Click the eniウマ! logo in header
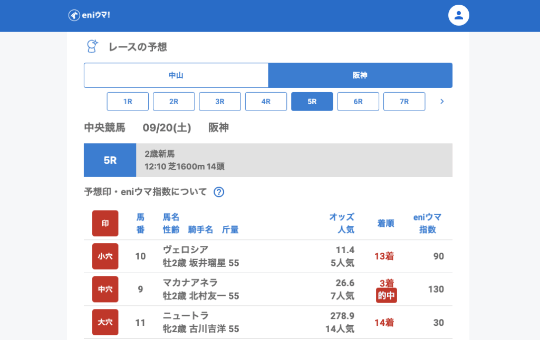 [x=89, y=15]
